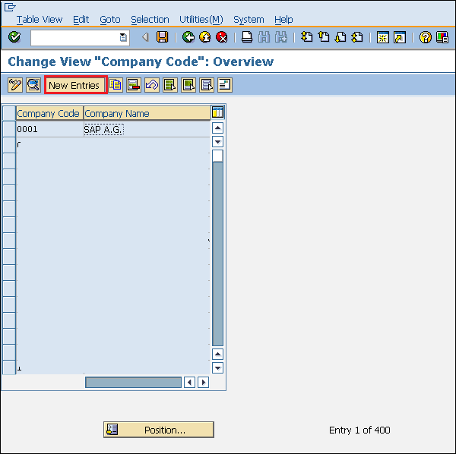Screen dimensions: 456x454
Task: Click the Save floppy disk icon
Action: click(x=163, y=37)
